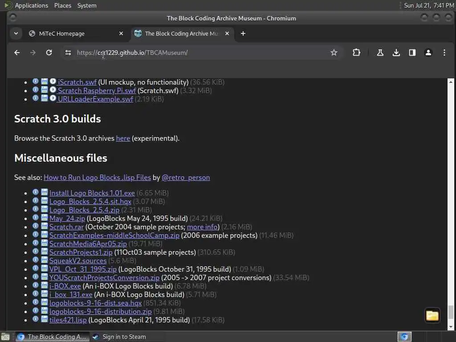Screen dimensions: 456x342
Task: Click the info icon for Scratch Raspberry Pi.swf
Action: click(x=36, y=90)
